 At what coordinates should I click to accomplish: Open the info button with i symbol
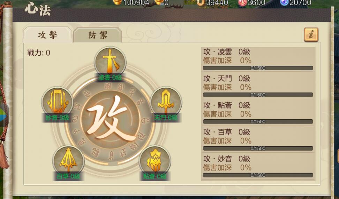coord(311,34)
